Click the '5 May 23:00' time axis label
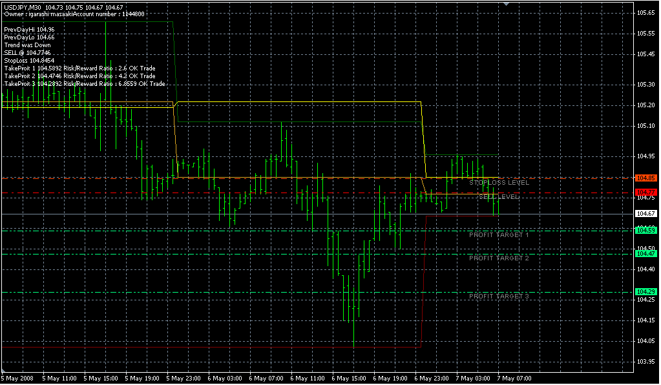Viewport: 661px width, 385px height. (185, 379)
